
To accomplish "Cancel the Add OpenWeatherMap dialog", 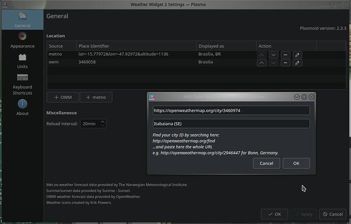I will 267,164.
